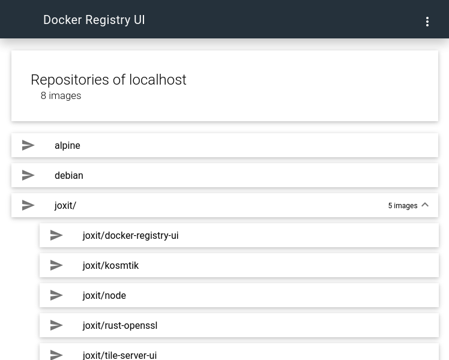Click the arrow icon beside joxit/rust-openssl

click(x=56, y=325)
